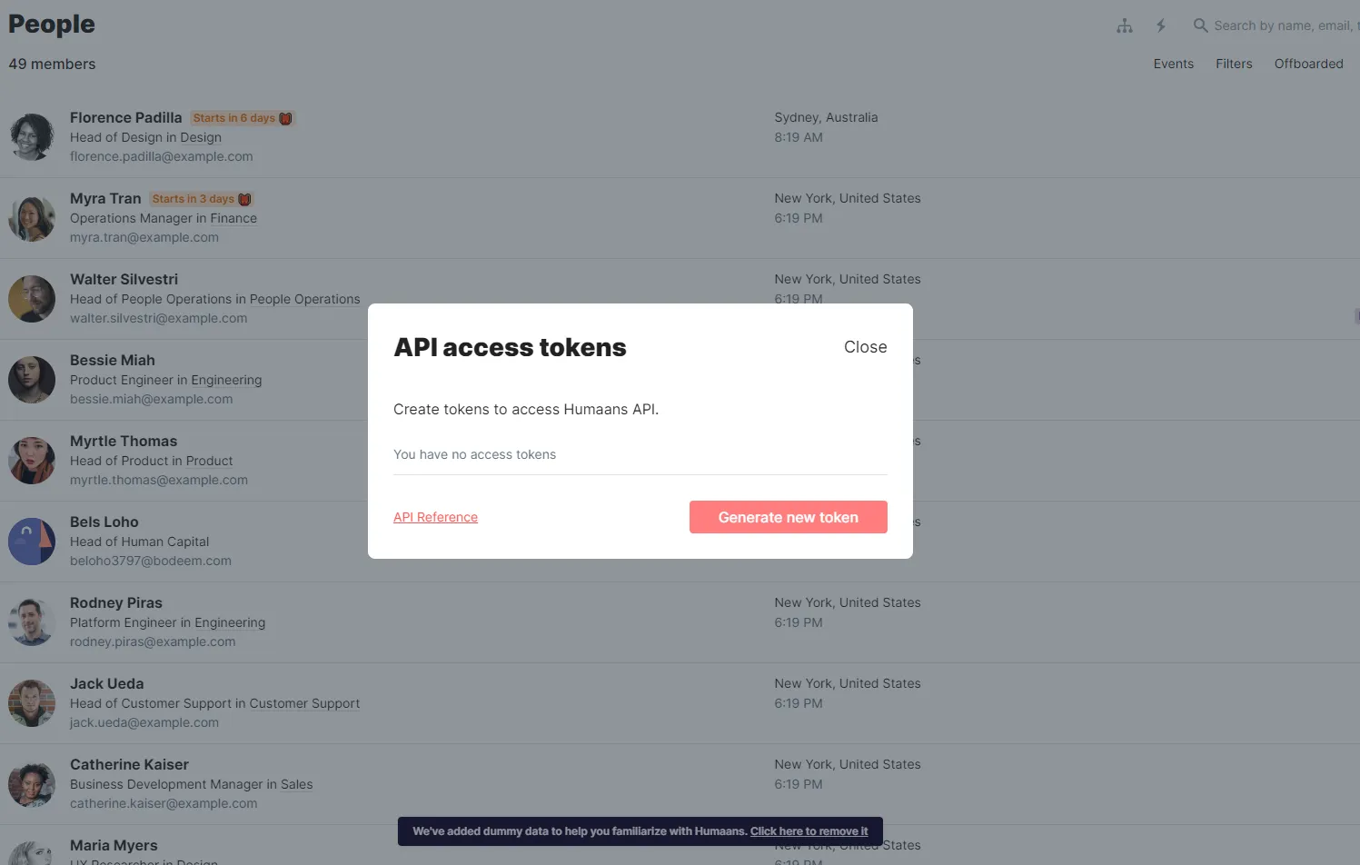Screen dimensions: 1360x865
Task: Open the Events tab
Action: click(1174, 64)
